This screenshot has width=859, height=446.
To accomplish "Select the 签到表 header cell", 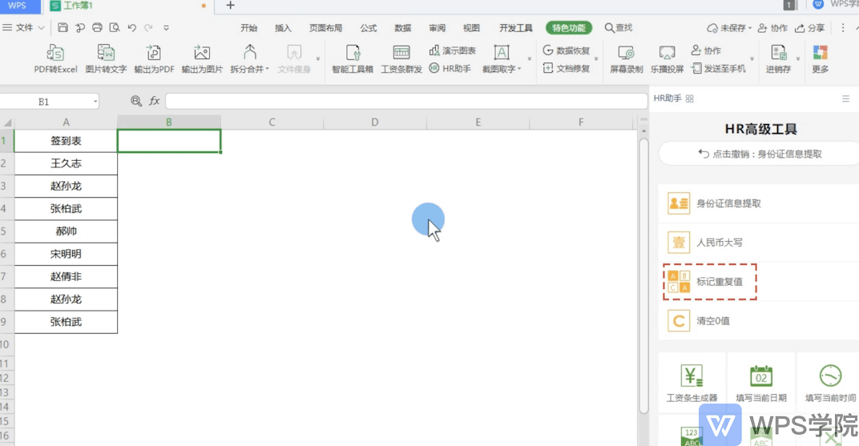I will pyautogui.click(x=66, y=141).
